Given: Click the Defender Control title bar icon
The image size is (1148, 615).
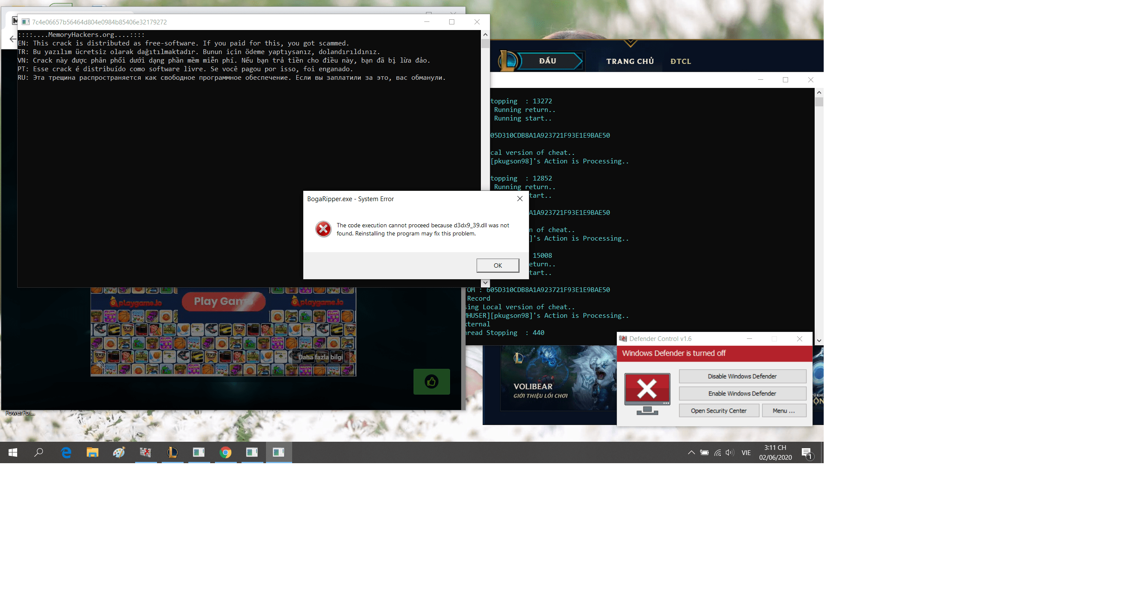Looking at the screenshot, I should [622, 339].
